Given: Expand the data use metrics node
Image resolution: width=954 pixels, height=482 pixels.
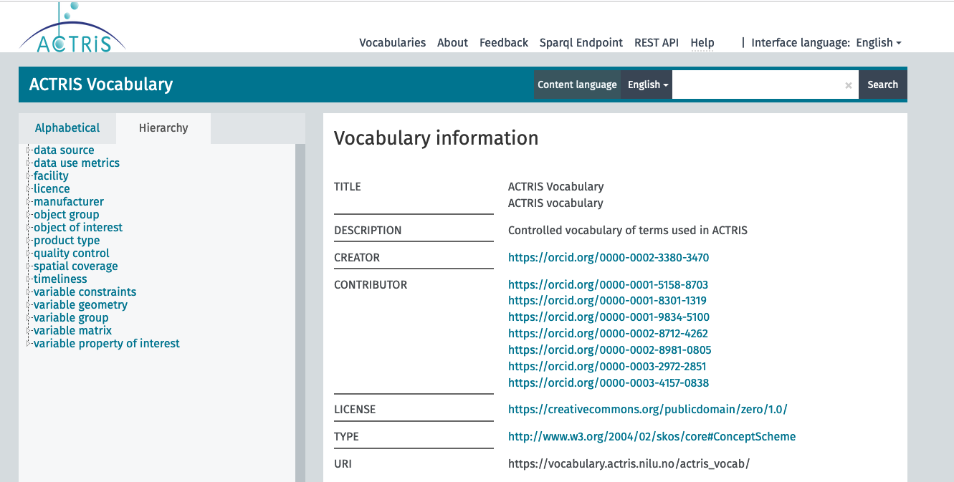Looking at the screenshot, I should pyautogui.click(x=29, y=163).
